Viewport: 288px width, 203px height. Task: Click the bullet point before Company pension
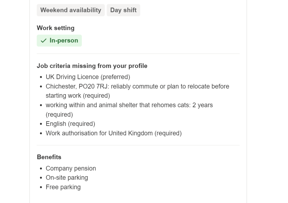[x=41, y=168]
